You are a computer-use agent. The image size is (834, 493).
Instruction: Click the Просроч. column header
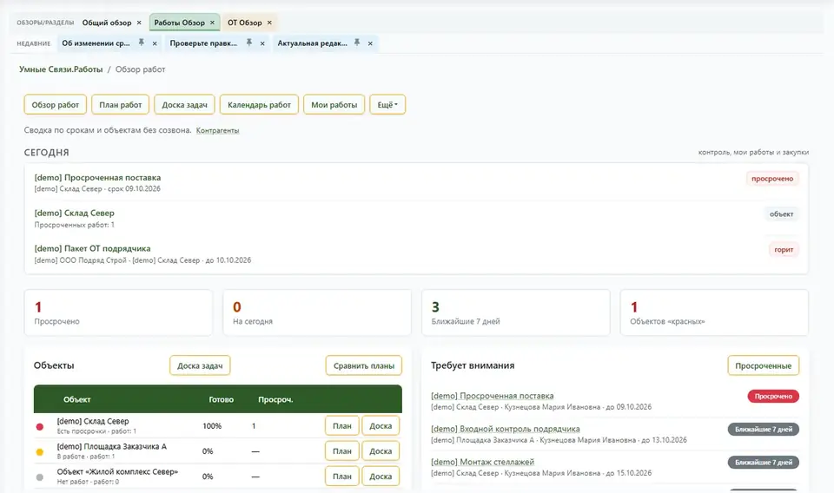pos(275,399)
